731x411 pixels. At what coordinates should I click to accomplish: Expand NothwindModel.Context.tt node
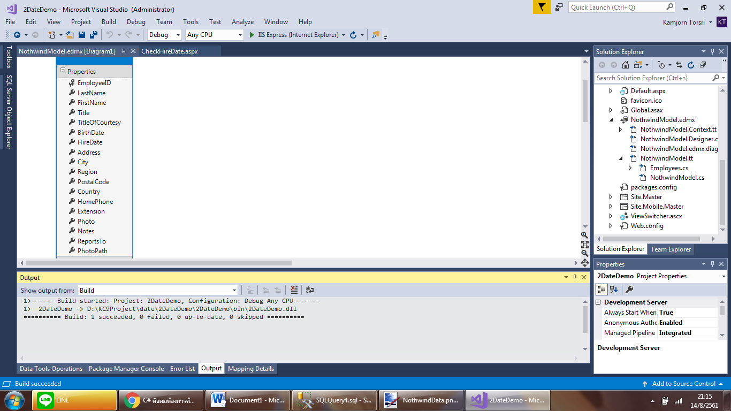coord(621,130)
